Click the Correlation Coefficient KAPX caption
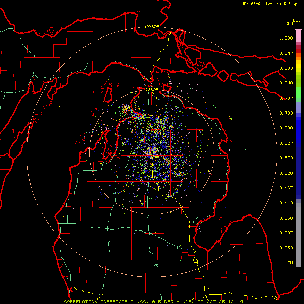The image size is (304, 304). point(154,302)
